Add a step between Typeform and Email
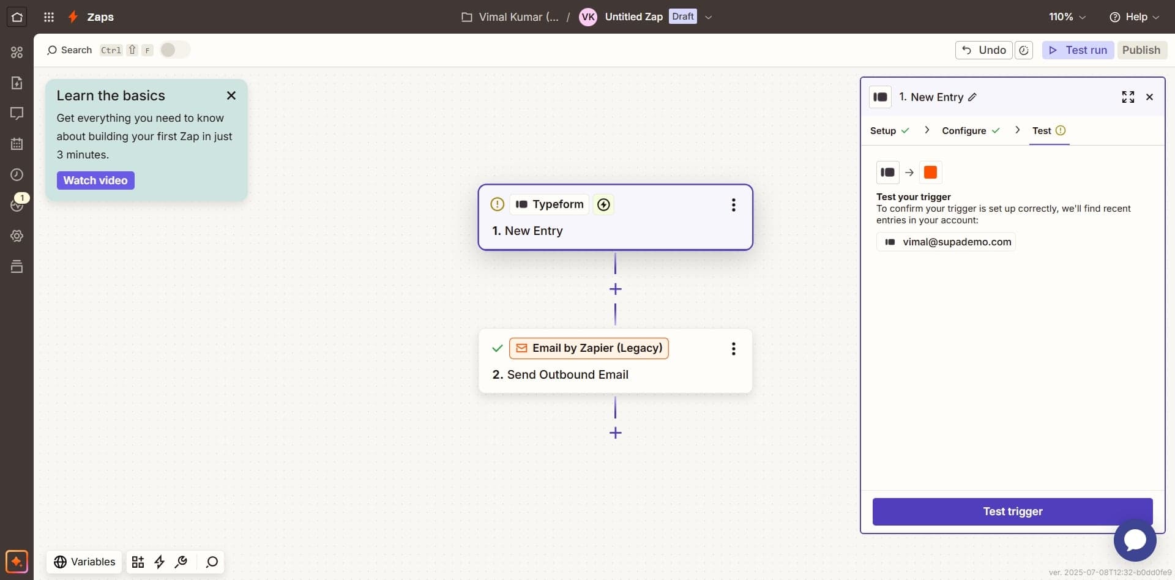This screenshot has width=1175, height=580. click(616, 289)
